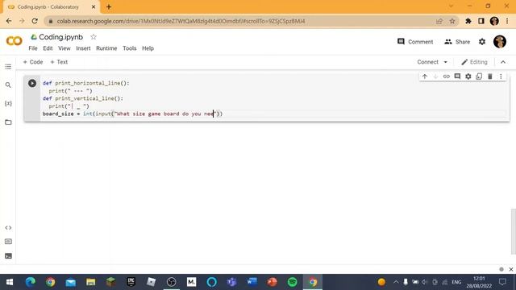Show hidden system tray icons
Screen dimensions: 516x290
click(x=396, y=282)
